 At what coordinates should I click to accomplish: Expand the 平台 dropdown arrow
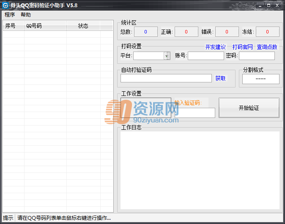167,56
